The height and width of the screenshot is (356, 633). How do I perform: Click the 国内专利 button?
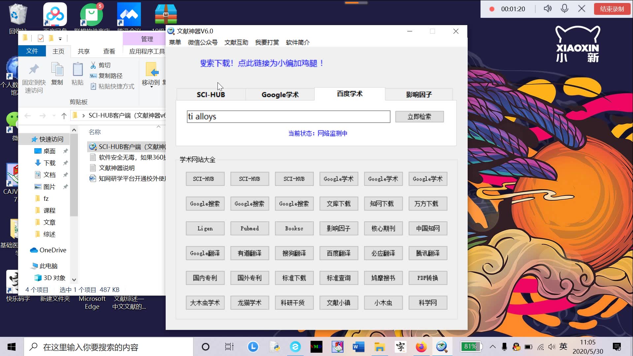[x=205, y=278]
